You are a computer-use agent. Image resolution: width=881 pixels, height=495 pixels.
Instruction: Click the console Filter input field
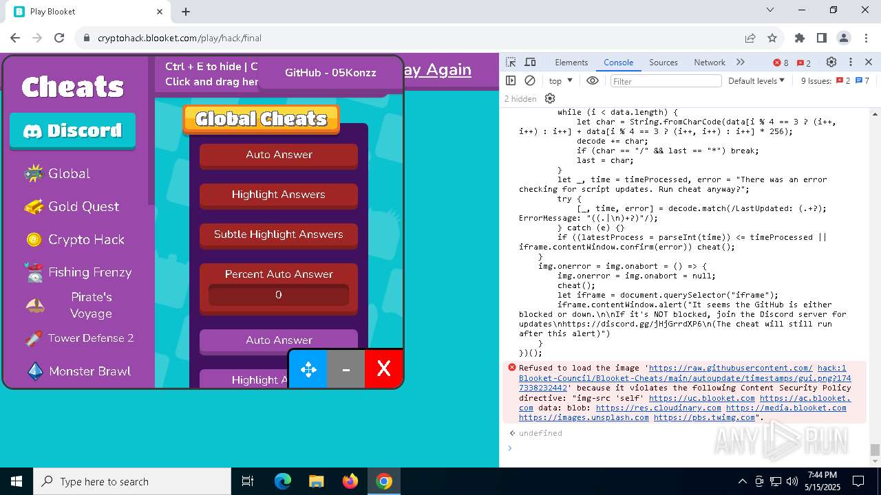tap(666, 81)
